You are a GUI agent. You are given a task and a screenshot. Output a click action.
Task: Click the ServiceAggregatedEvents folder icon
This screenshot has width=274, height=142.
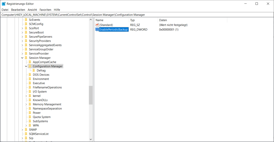tap(26, 45)
